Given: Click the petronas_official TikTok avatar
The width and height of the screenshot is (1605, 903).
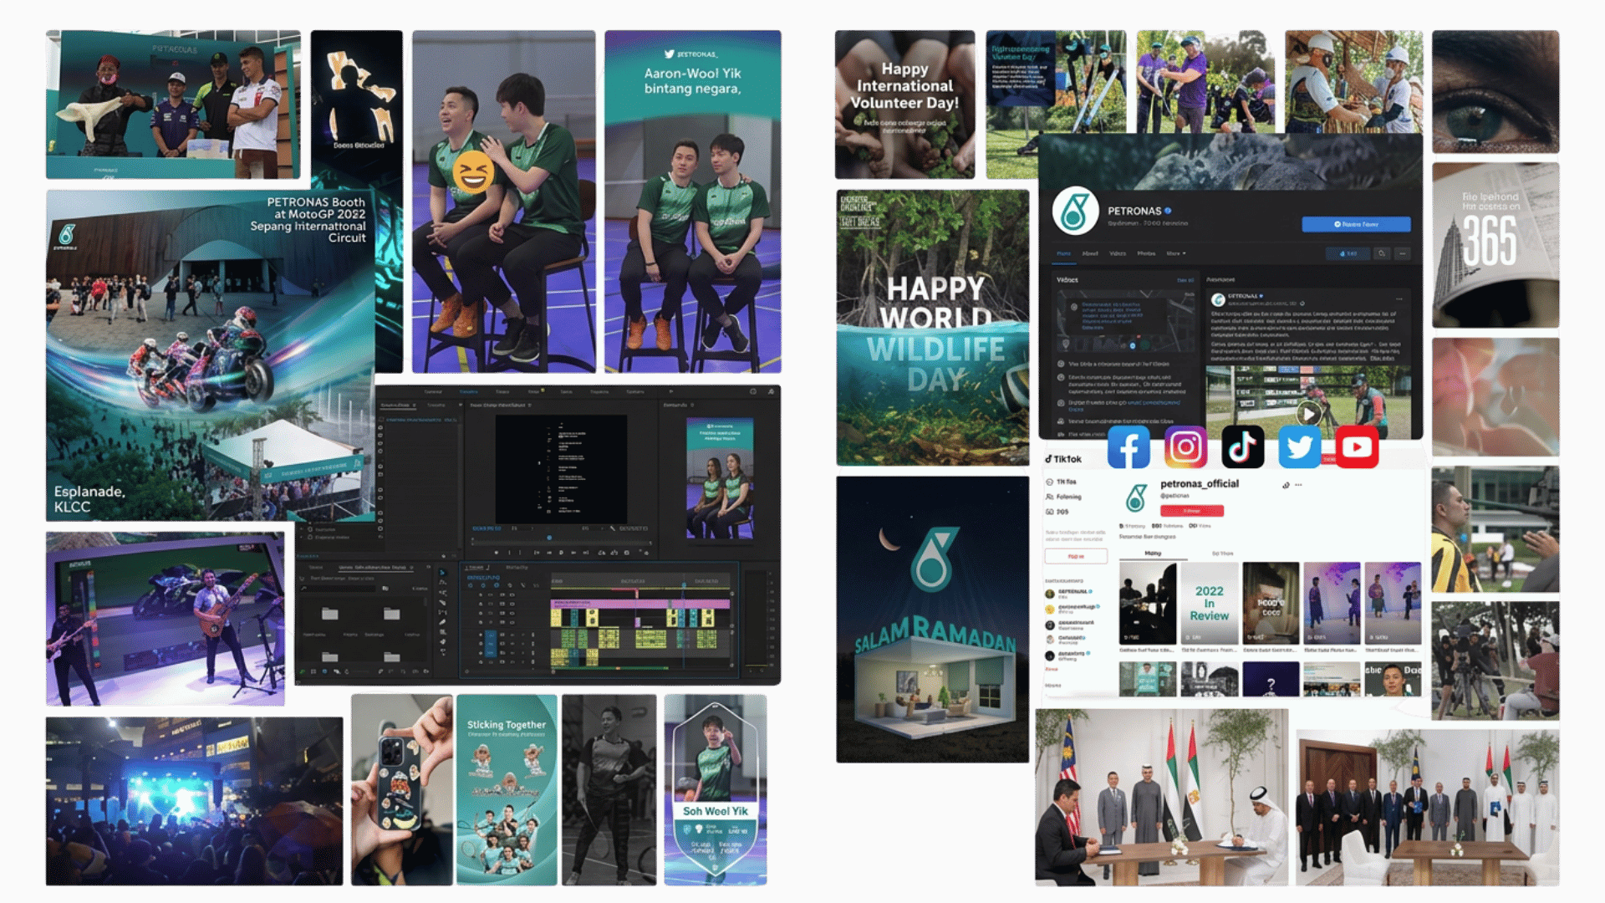Looking at the screenshot, I should (x=1135, y=498).
